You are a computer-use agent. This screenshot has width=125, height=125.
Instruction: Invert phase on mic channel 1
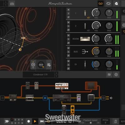tap(68, 17)
